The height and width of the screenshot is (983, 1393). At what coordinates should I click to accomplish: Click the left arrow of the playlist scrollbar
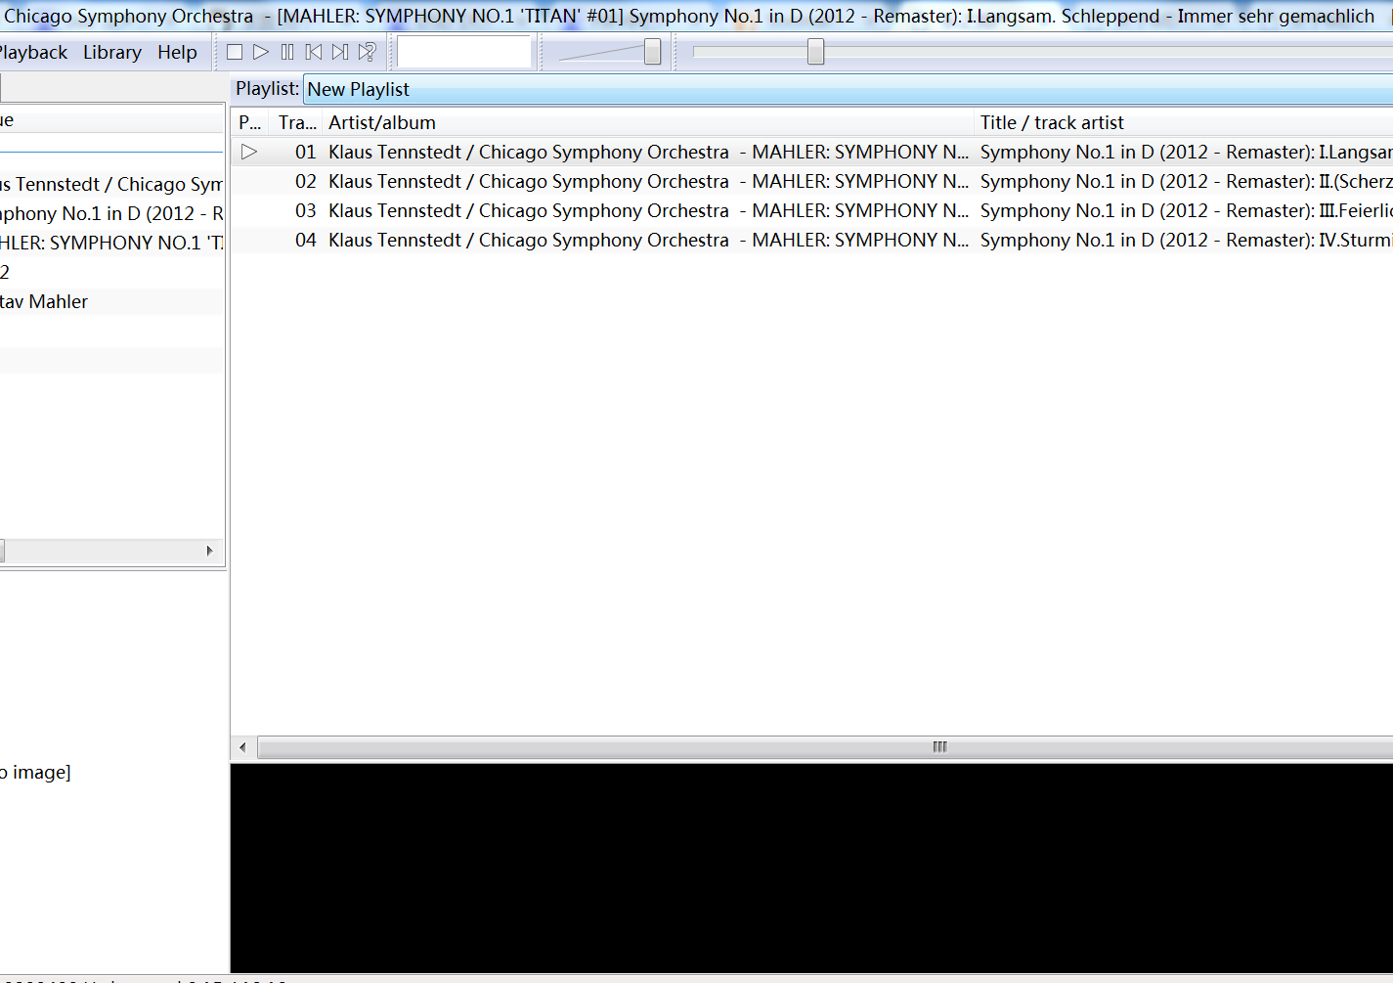click(x=241, y=746)
